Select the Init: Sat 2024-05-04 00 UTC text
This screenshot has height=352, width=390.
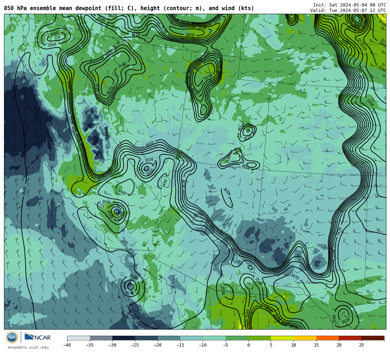pyautogui.click(x=350, y=5)
